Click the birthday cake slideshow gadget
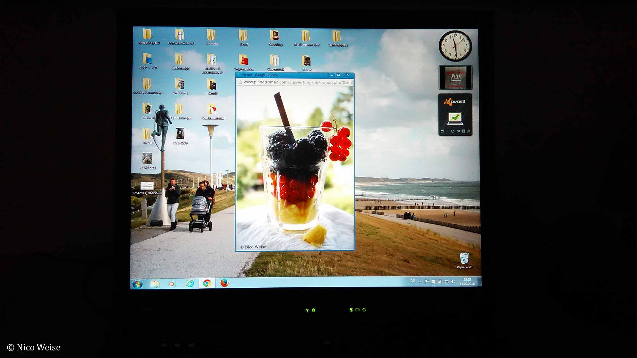 click(455, 77)
